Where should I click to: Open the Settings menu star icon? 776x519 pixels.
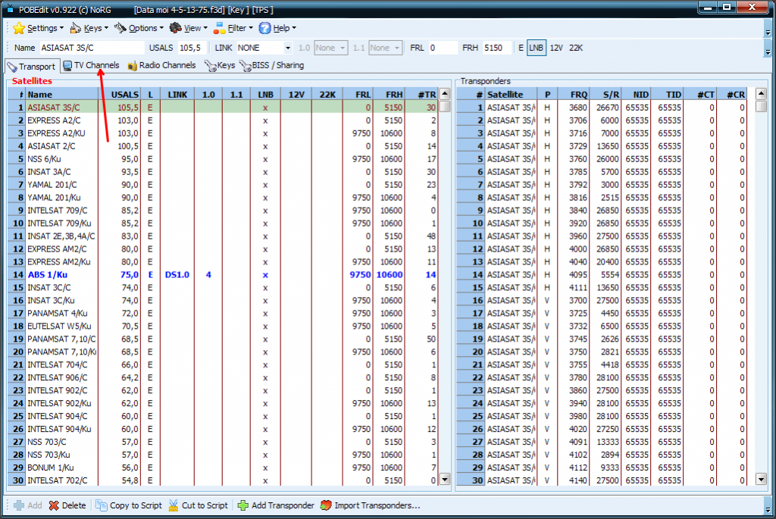coord(19,28)
